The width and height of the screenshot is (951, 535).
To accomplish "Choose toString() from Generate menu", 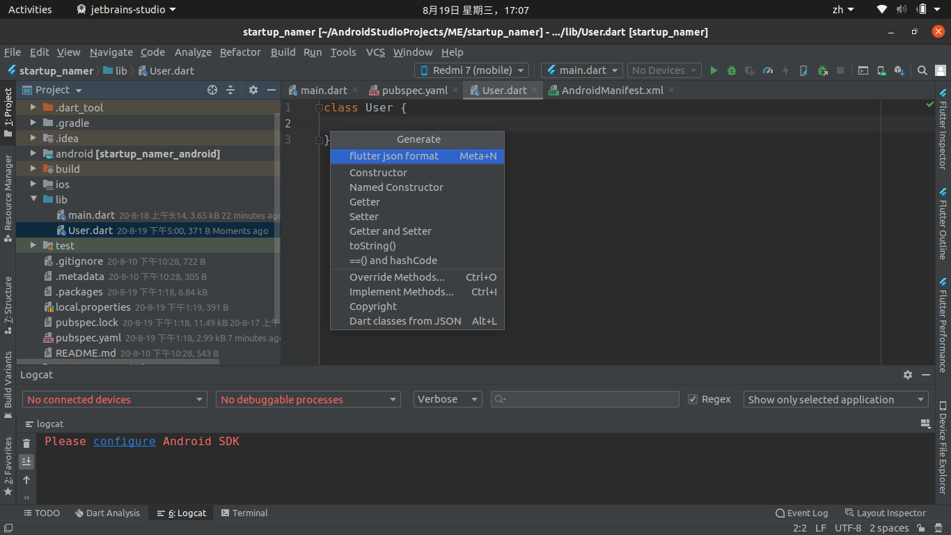I will point(417,246).
